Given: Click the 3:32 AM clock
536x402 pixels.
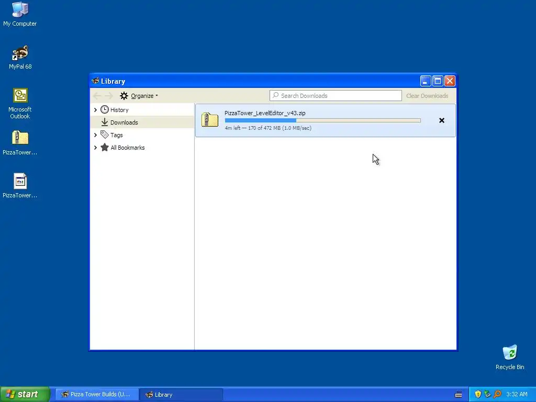Looking at the screenshot, I should click(517, 394).
